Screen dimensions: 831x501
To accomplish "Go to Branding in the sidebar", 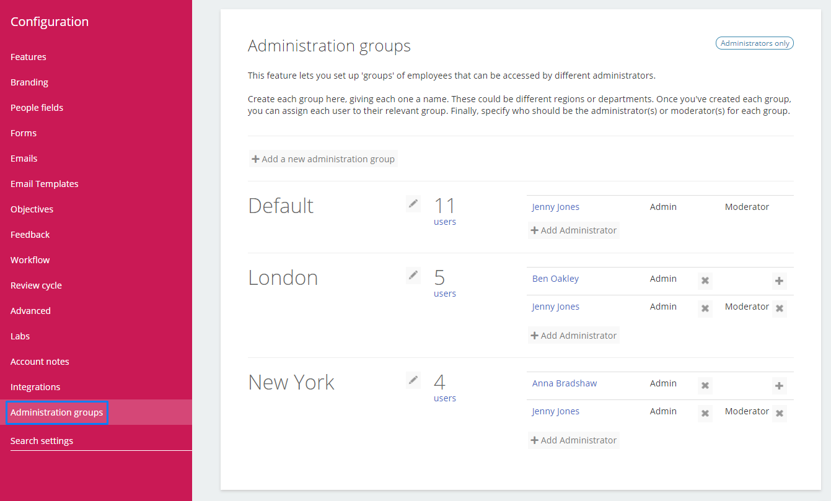I will (x=29, y=82).
